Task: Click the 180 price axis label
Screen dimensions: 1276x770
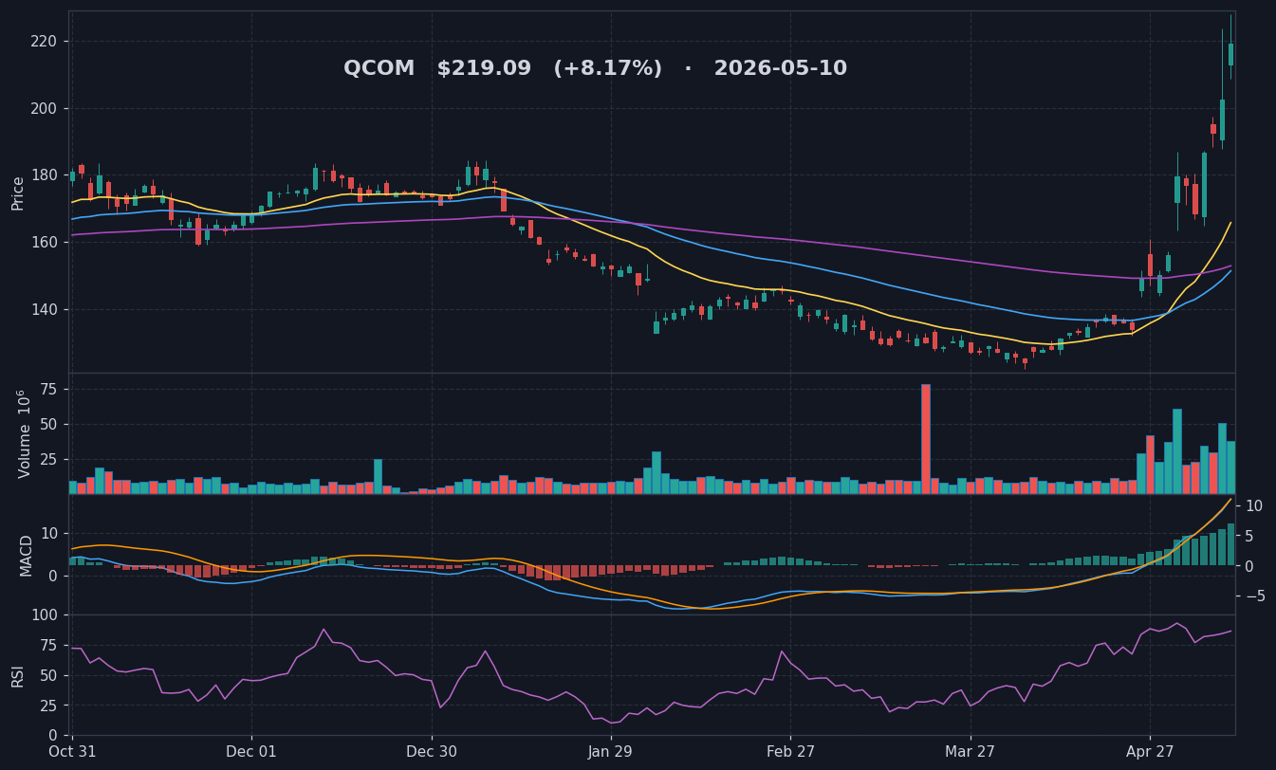Action: pos(44,175)
